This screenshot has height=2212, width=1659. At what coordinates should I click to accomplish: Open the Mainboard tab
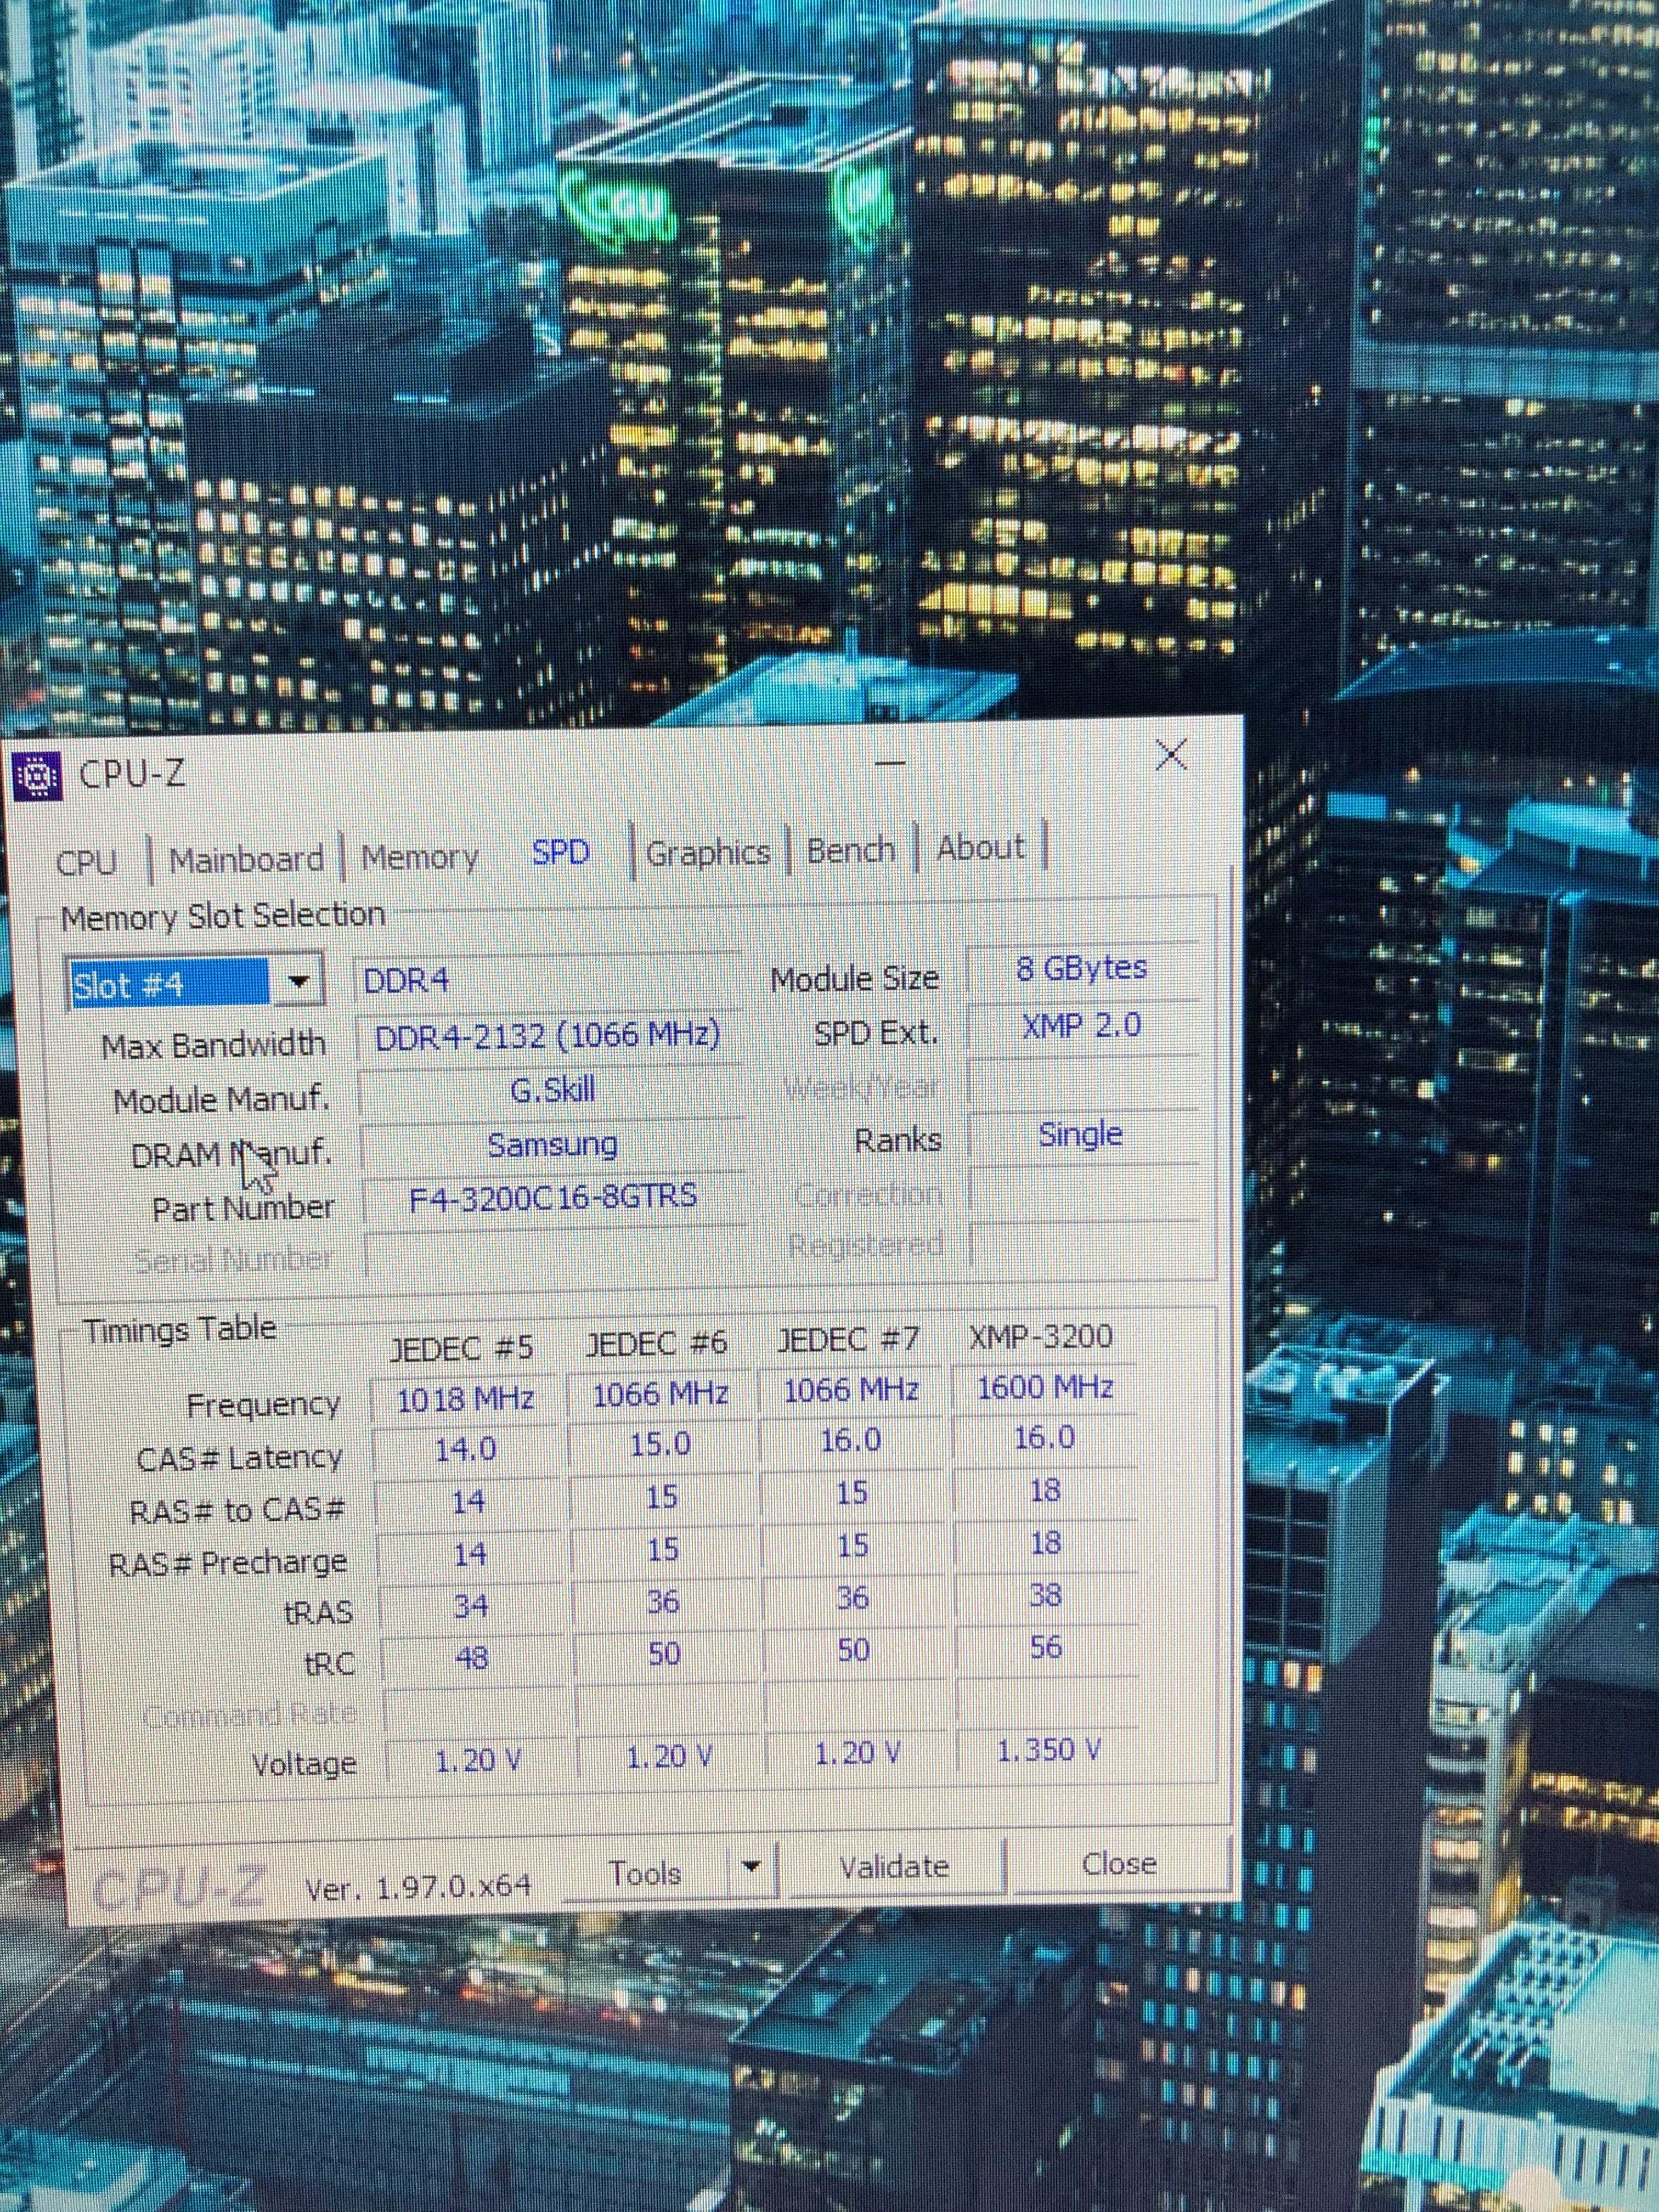click(246, 859)
